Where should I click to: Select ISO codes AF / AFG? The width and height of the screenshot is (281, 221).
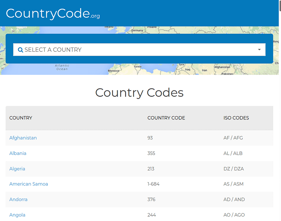pyautogui.click(x=233, y=138)
